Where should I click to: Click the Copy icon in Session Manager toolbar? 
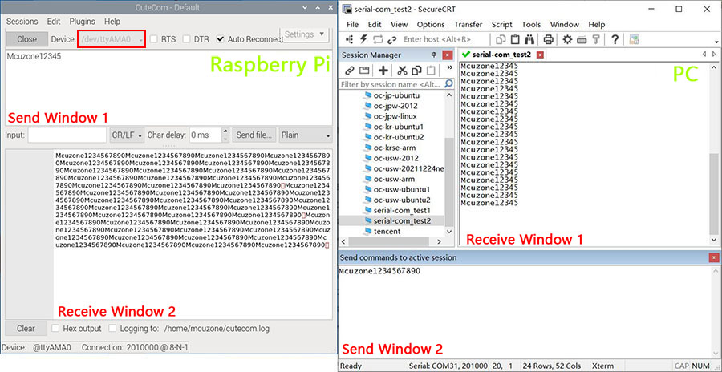416,71
